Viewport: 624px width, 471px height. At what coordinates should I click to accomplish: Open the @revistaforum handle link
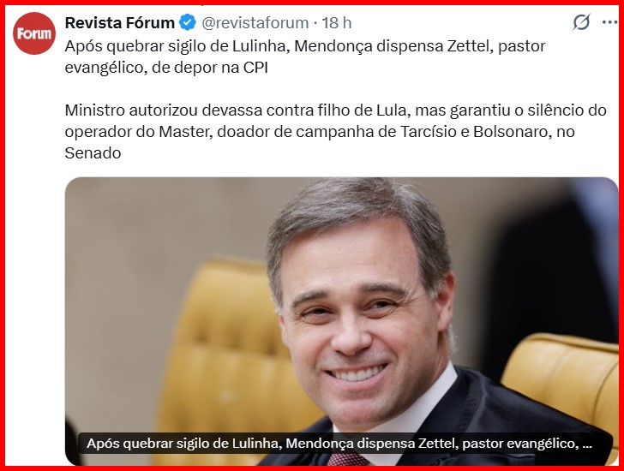point(255,22)
